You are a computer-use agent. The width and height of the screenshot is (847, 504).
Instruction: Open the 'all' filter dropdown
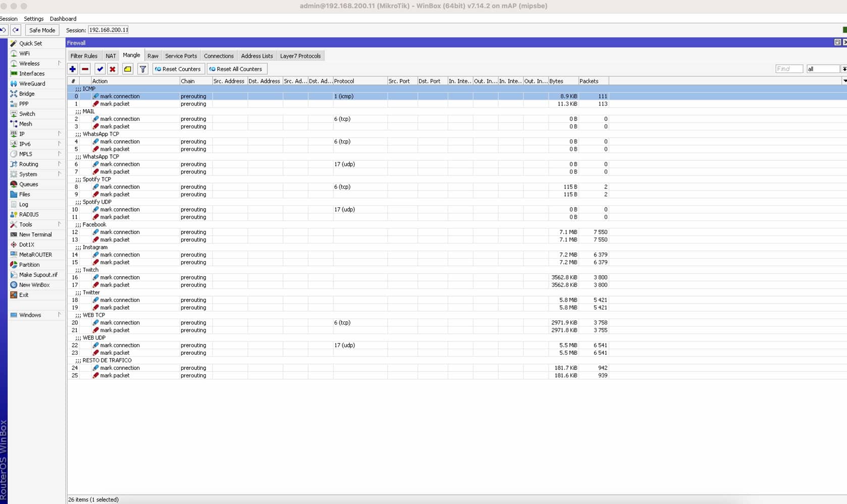(x=843, y=69)
